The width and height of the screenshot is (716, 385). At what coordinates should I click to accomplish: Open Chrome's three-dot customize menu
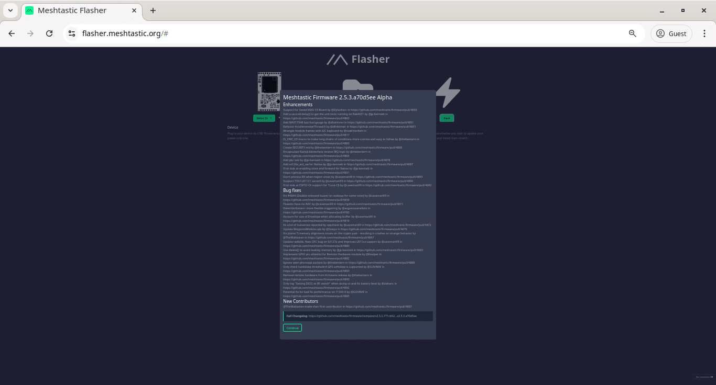(x=705, y=33)
